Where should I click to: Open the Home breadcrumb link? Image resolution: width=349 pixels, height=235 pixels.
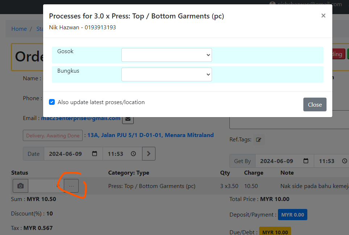[19, 29]
